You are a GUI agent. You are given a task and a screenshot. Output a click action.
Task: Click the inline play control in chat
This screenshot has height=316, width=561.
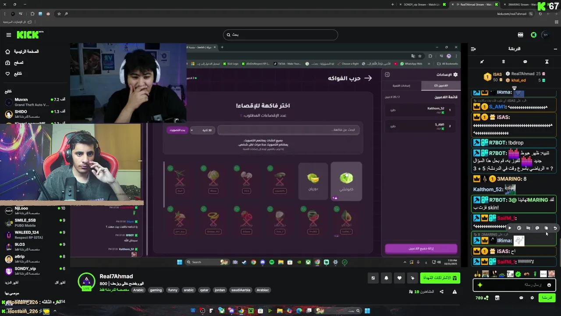point(510,228)
